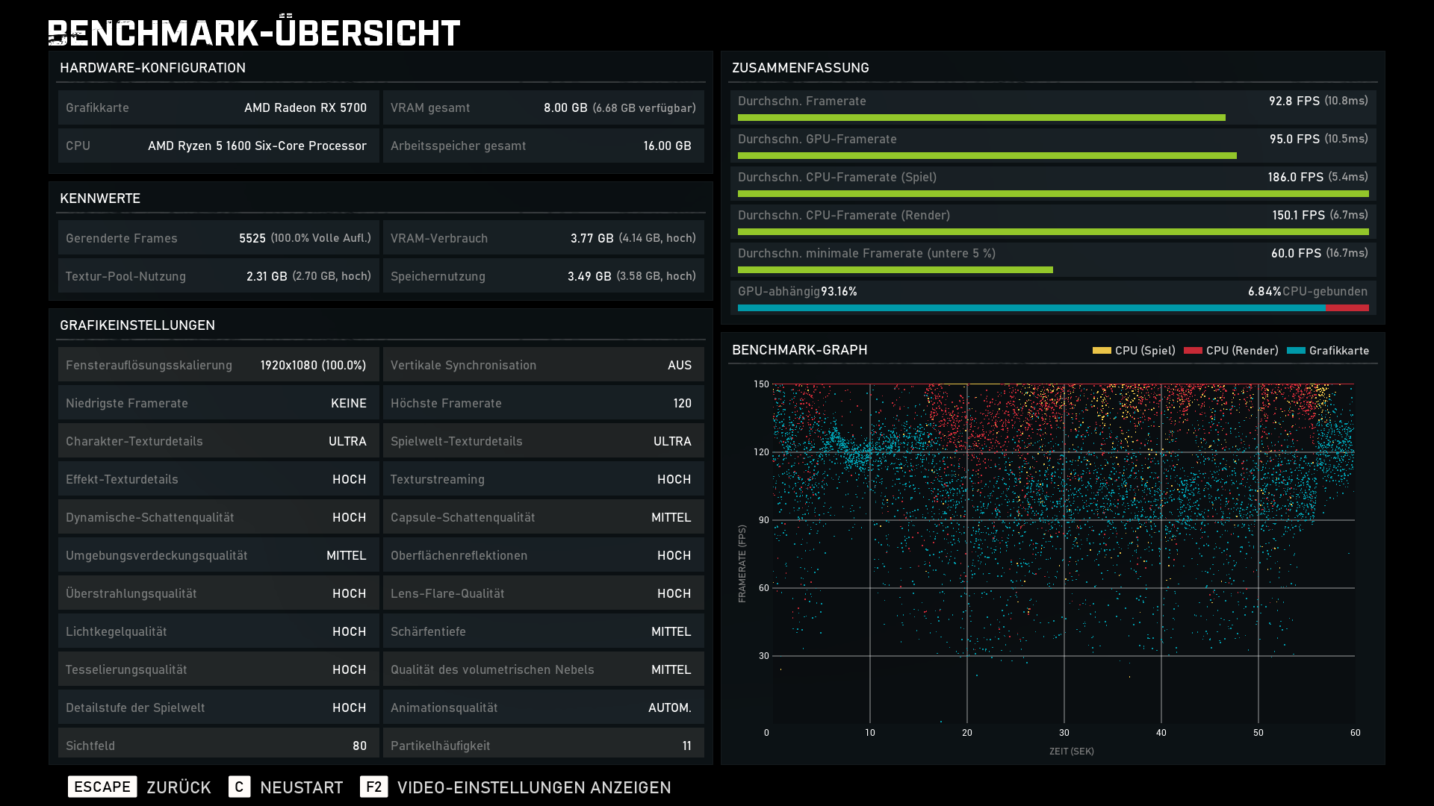Select the Vertikale Synchronisation AUS row

click(543, 365)
